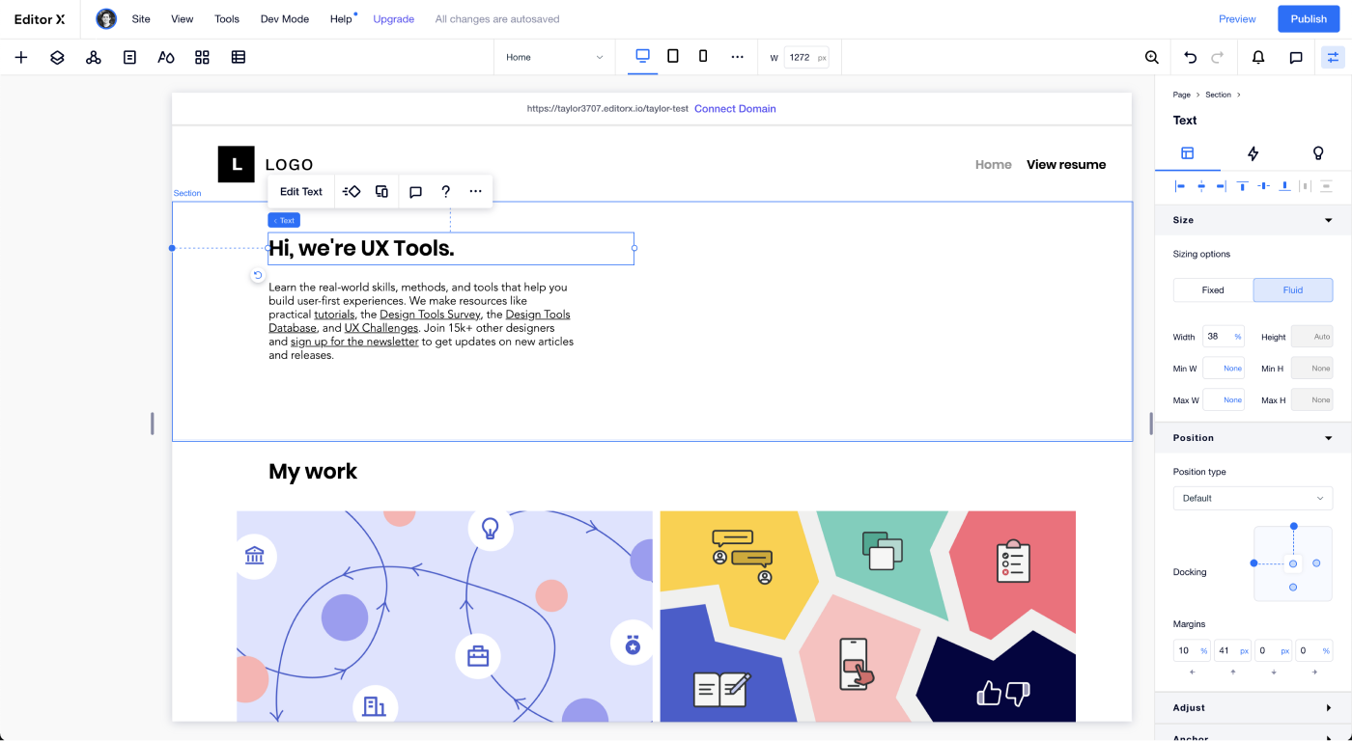
Task: Open more actions in text floating toolbar
Action: coord(475,191)
